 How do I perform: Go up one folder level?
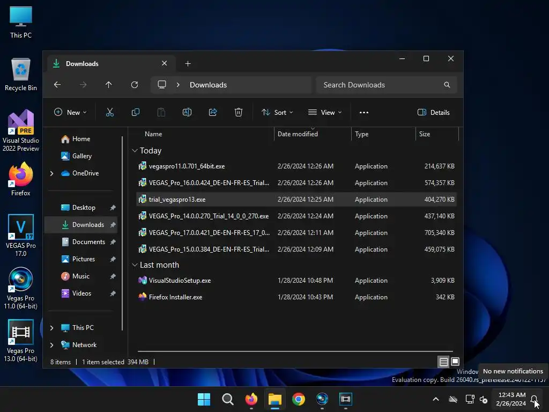[x=108, y=85]
